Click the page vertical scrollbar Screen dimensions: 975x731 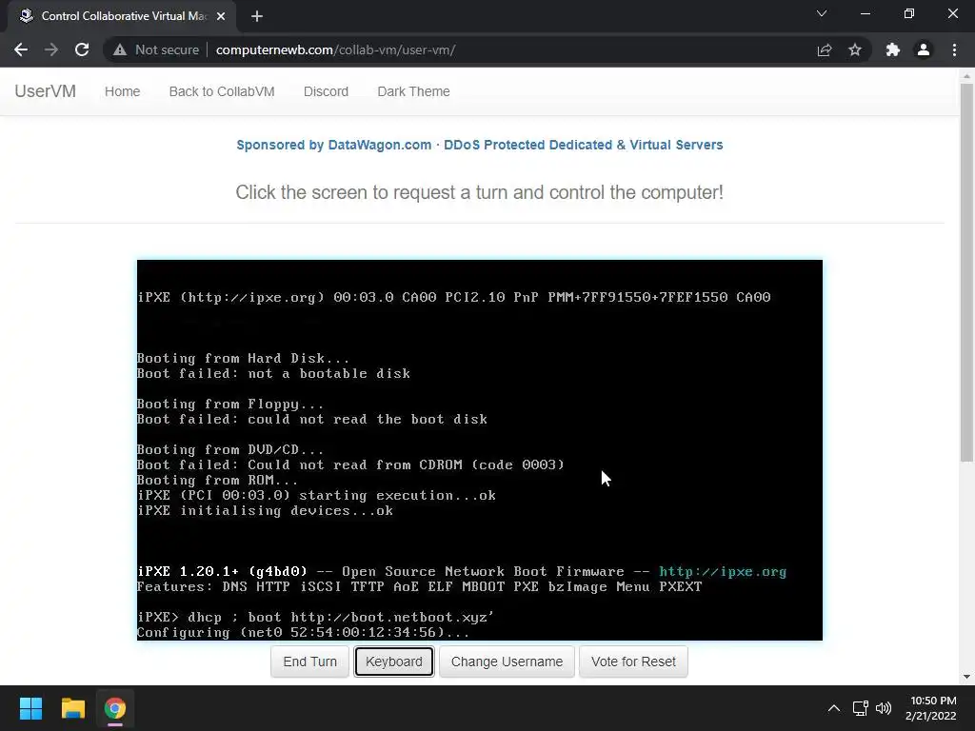point(966,273)
